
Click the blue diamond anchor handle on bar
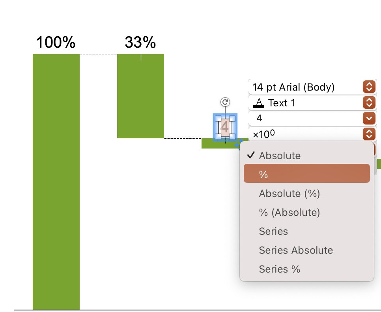(x=239, y=144)
